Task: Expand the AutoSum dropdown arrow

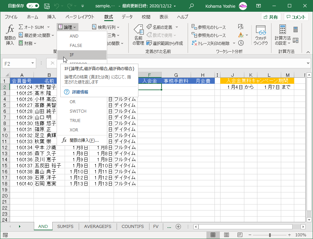Action: (48, 27)
